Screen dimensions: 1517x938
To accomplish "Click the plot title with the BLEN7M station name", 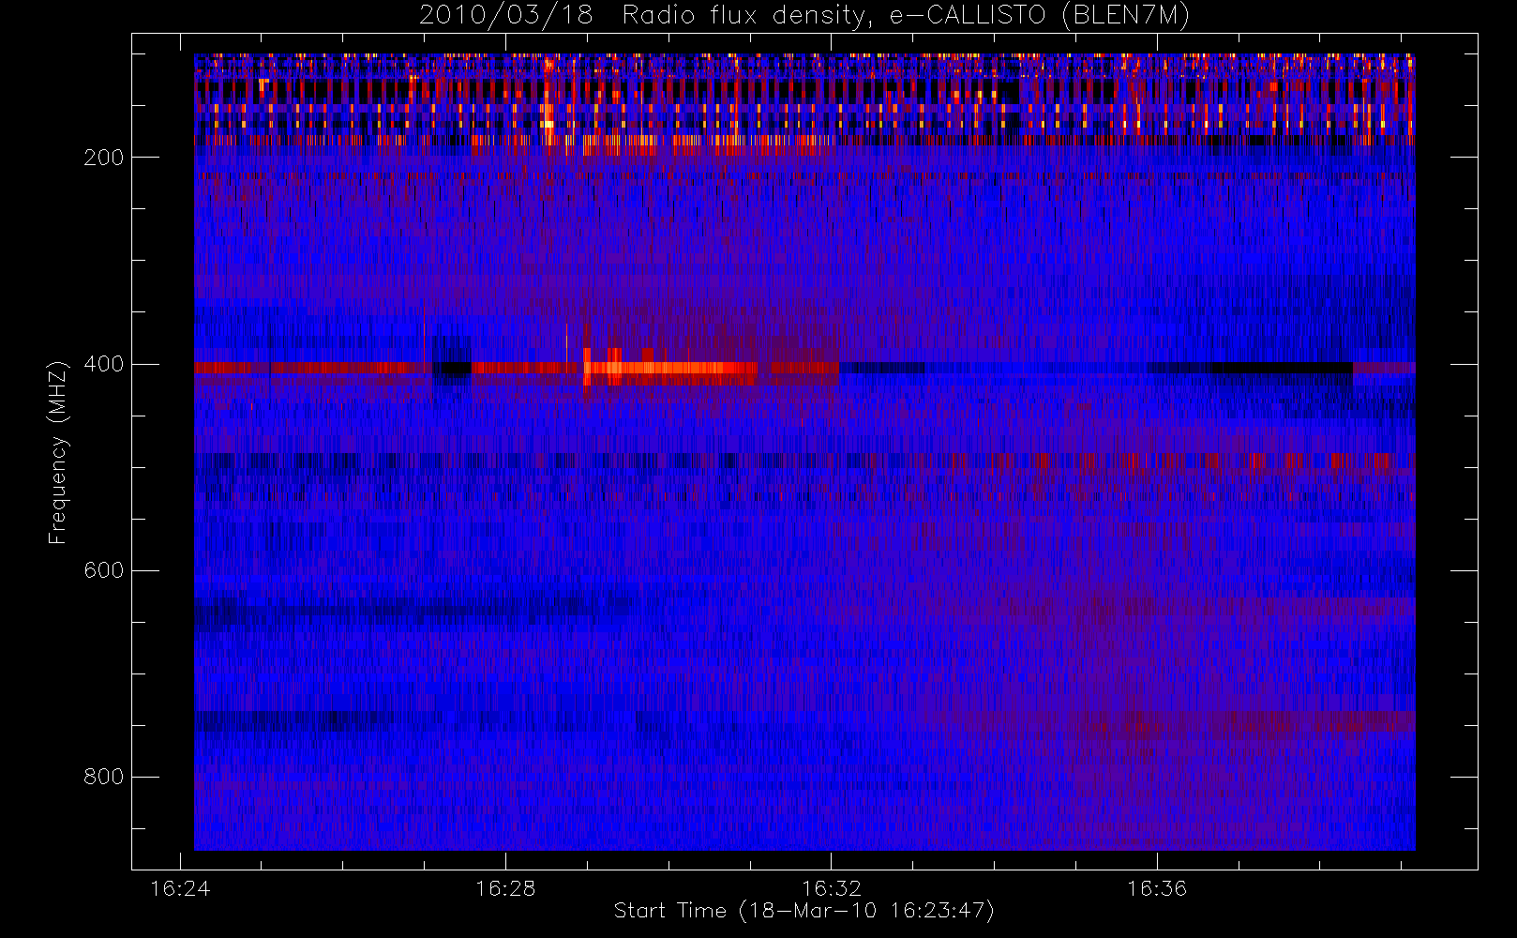I will (804, 16).
